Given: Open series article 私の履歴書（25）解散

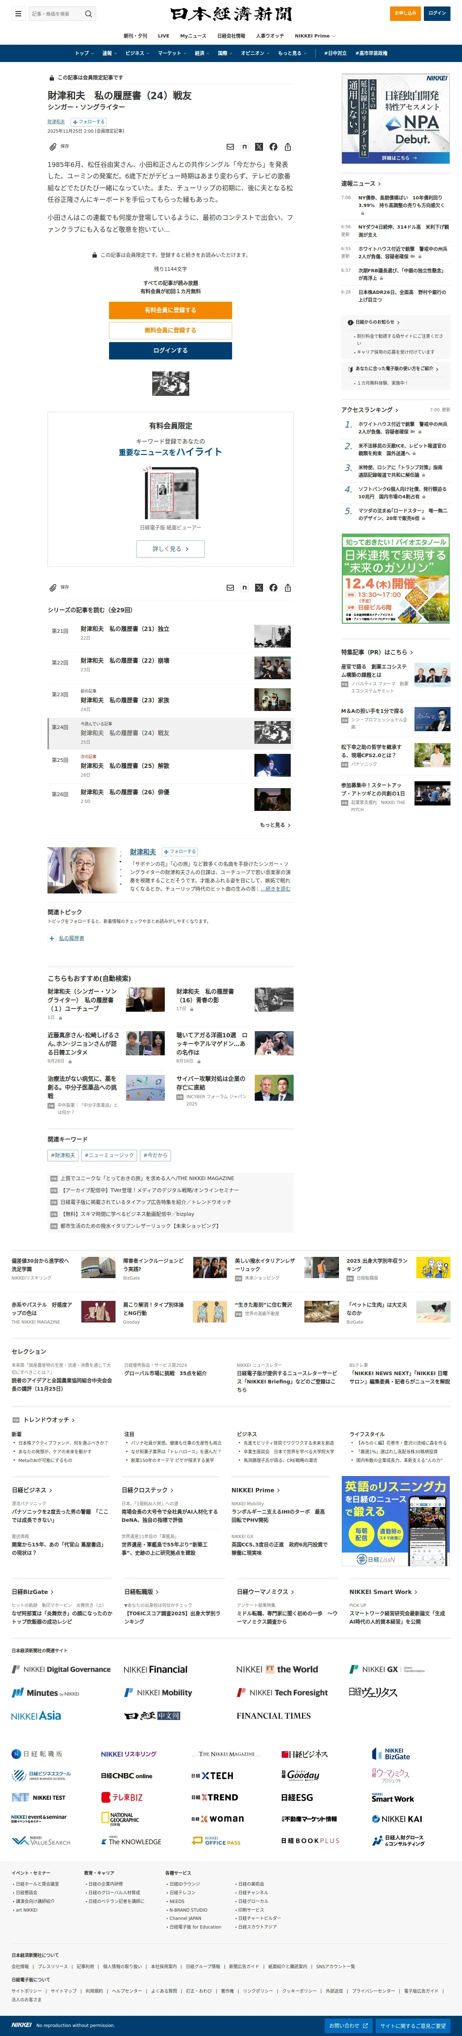Looking at the screenshot, I should 124,766.
